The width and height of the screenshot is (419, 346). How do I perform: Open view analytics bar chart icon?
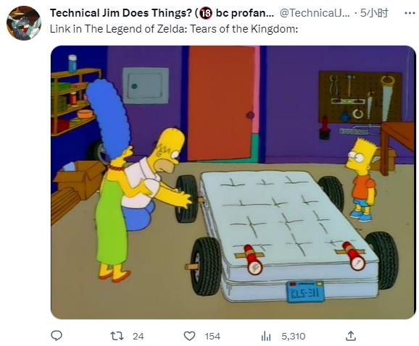pos(266,336)
